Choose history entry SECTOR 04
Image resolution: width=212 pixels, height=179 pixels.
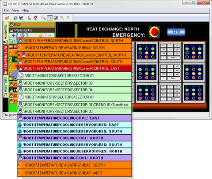coord(74,90)
